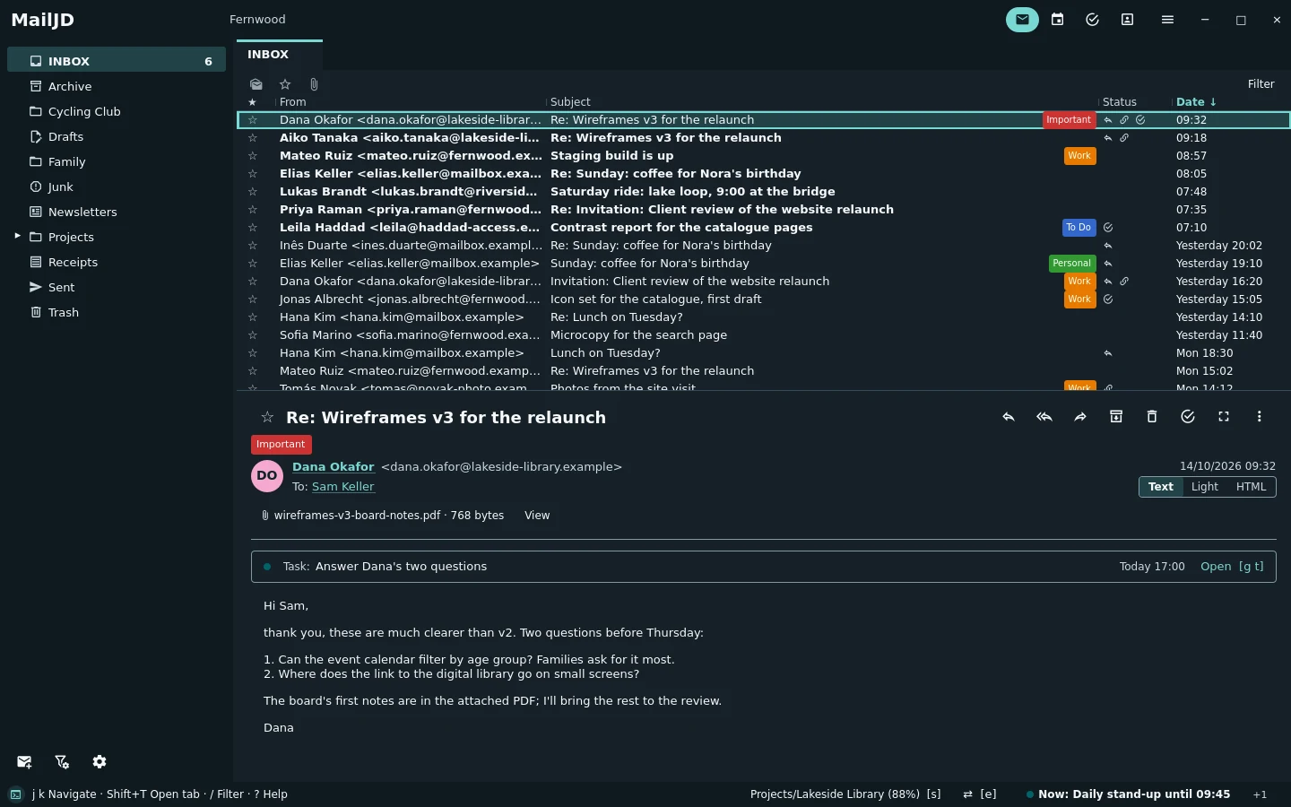1291x807 pixels.
Task: Toggle starred-only filter in list toolbar
Action: [285, 84]
